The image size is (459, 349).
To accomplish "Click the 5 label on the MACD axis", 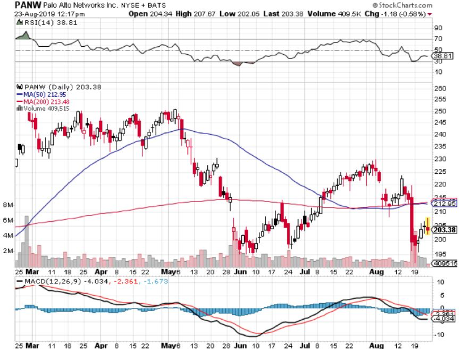I will pos(442,295).
